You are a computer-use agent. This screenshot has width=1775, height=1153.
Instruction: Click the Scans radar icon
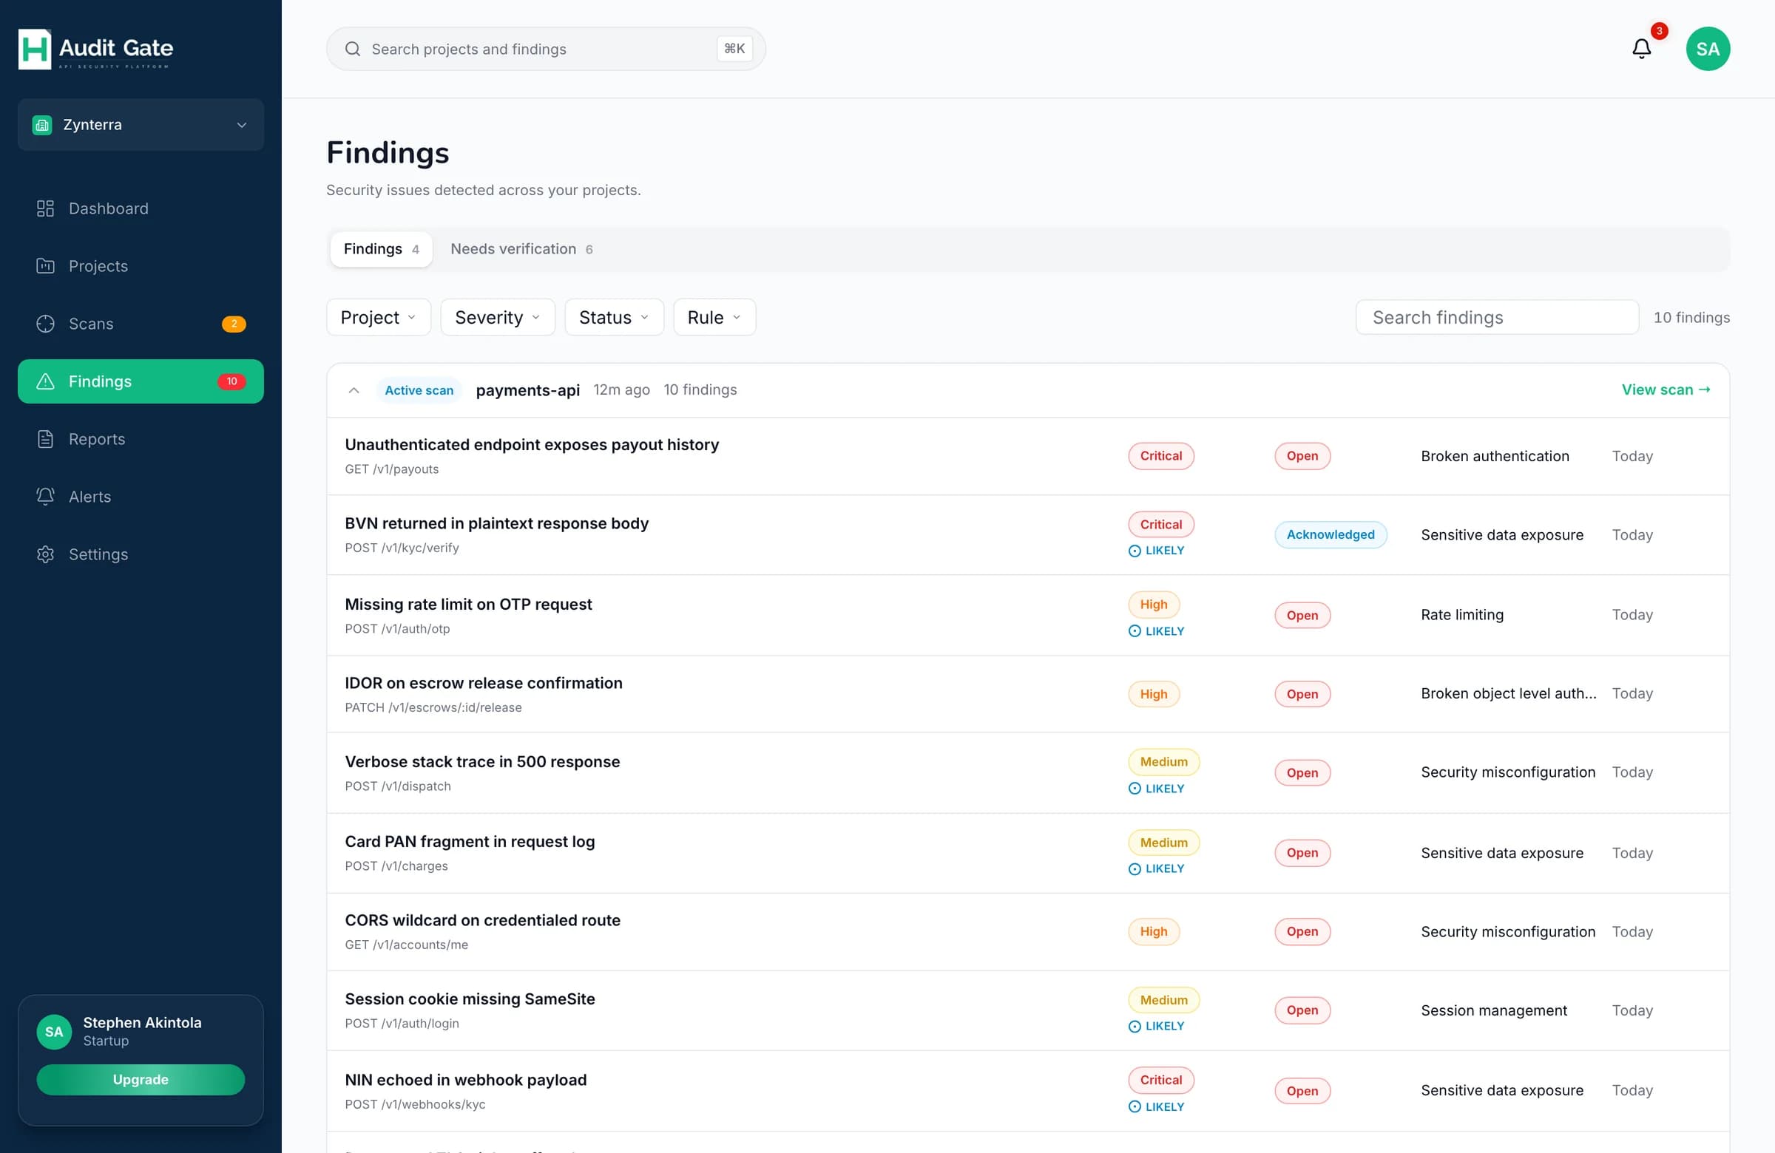[x=46, y=324]
